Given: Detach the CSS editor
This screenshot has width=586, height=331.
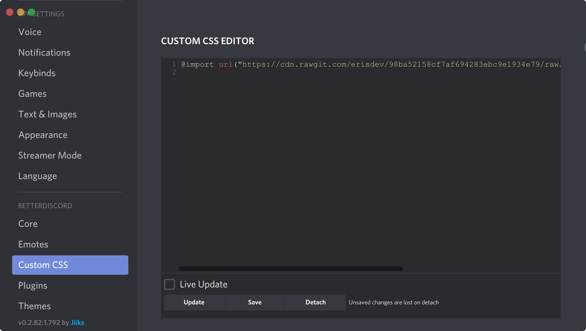Looking at the screenshot, I should point(315,302).
